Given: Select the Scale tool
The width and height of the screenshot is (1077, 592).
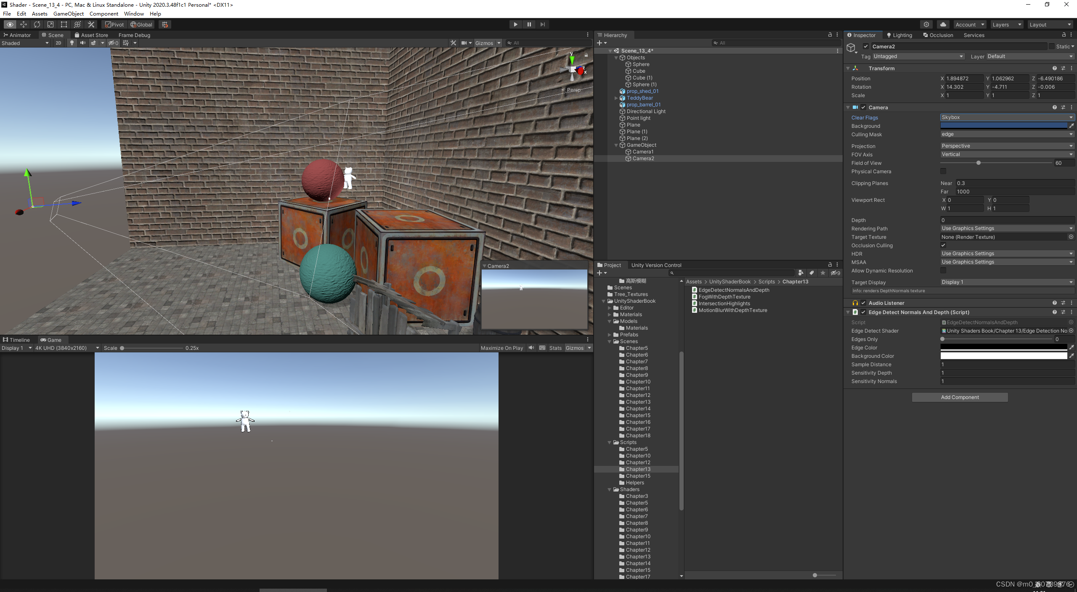Looking at the screenshot, I should click(50, 24).
